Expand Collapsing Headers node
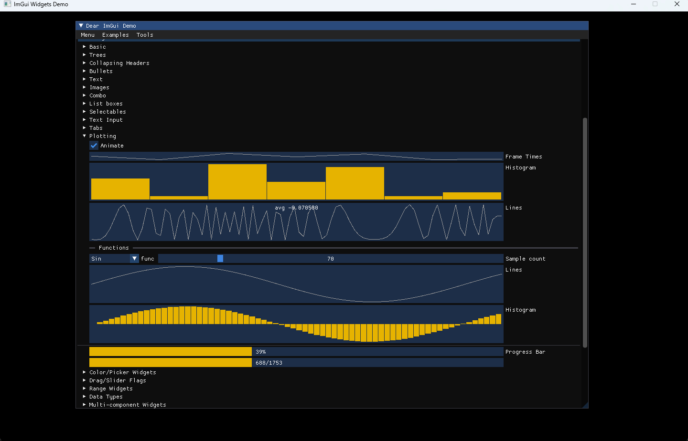The height and width of the screenshot is (441, 688). [x=85, y=63]
